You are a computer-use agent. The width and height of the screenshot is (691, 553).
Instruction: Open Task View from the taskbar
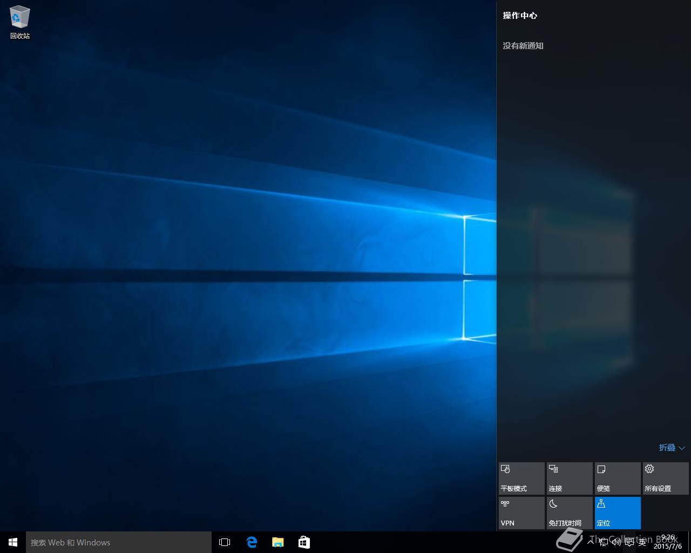(225, 542)
